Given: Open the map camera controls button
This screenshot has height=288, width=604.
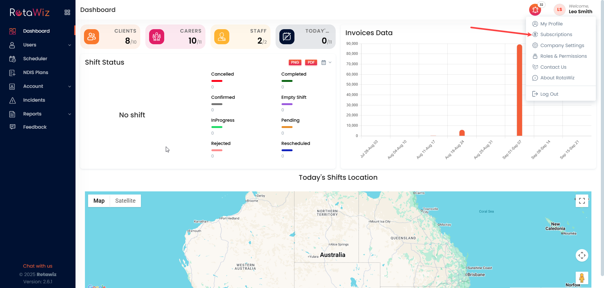Looking at the screenshot, I should 582,255.
